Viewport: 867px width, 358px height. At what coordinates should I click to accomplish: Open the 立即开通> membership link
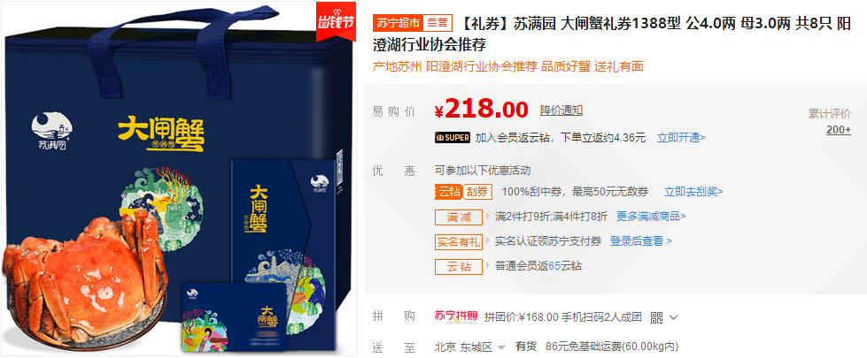click(x=681, y=138)
